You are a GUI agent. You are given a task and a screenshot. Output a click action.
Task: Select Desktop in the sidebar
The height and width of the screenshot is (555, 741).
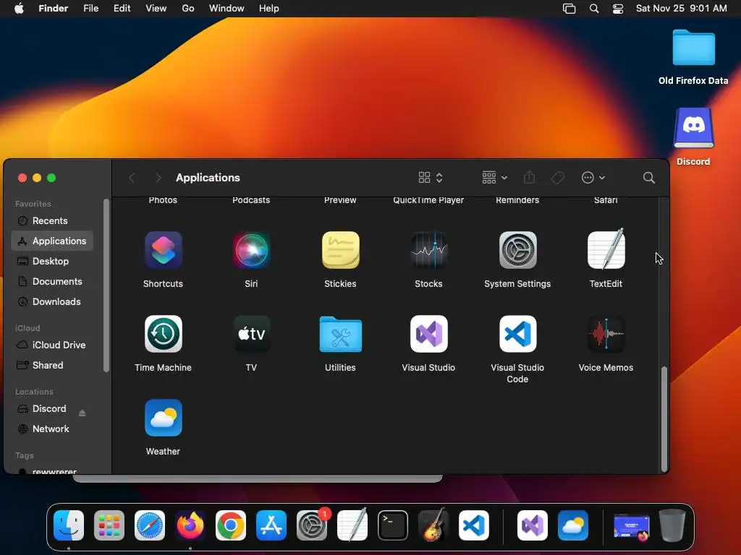(x=52, y=262)
